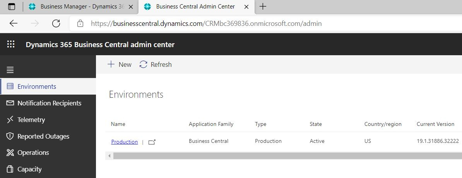Sort by the Name column header
Viewport: 462px width, 178px height.
118,124
